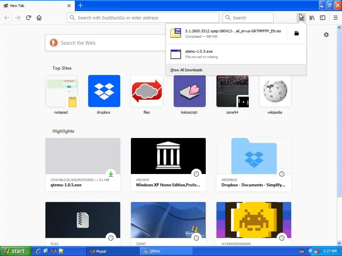
Task: Open containing folder for the ISO download
Action: click(297, 33)
